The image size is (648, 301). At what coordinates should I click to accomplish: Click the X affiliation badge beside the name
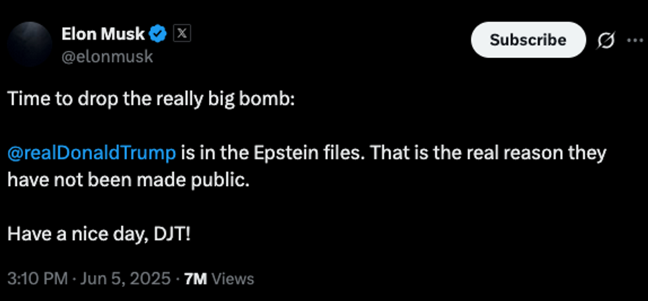click(181, 33)
